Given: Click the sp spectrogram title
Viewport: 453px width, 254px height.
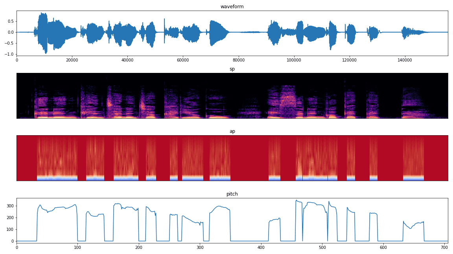Looking at the screenshot, I should coord(231,70).
